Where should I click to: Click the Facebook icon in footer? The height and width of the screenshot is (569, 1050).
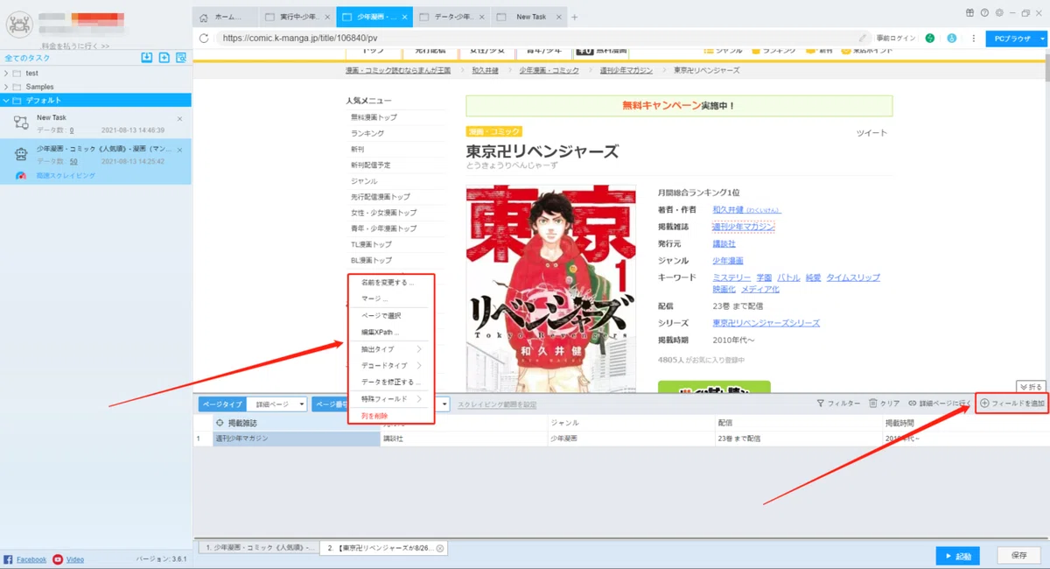pos(8,559)
